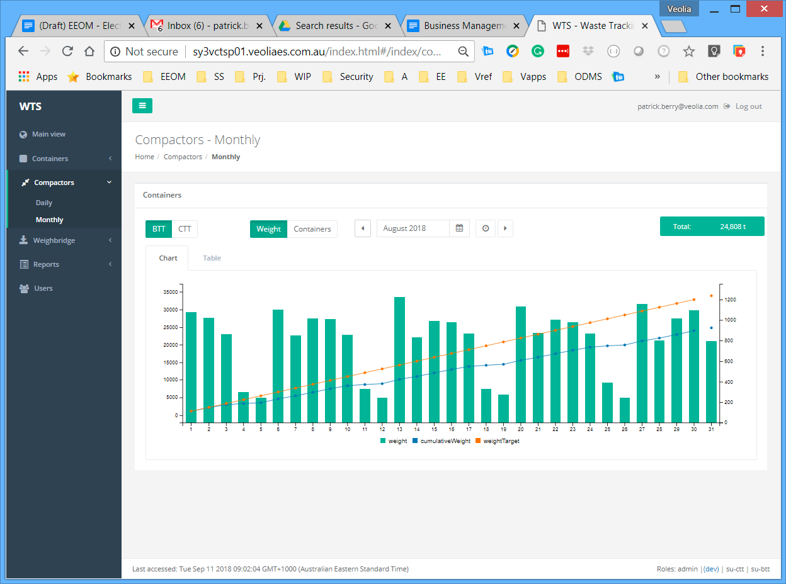Open Users in sidebar
The image size is (786, 584).
(64, 288)
